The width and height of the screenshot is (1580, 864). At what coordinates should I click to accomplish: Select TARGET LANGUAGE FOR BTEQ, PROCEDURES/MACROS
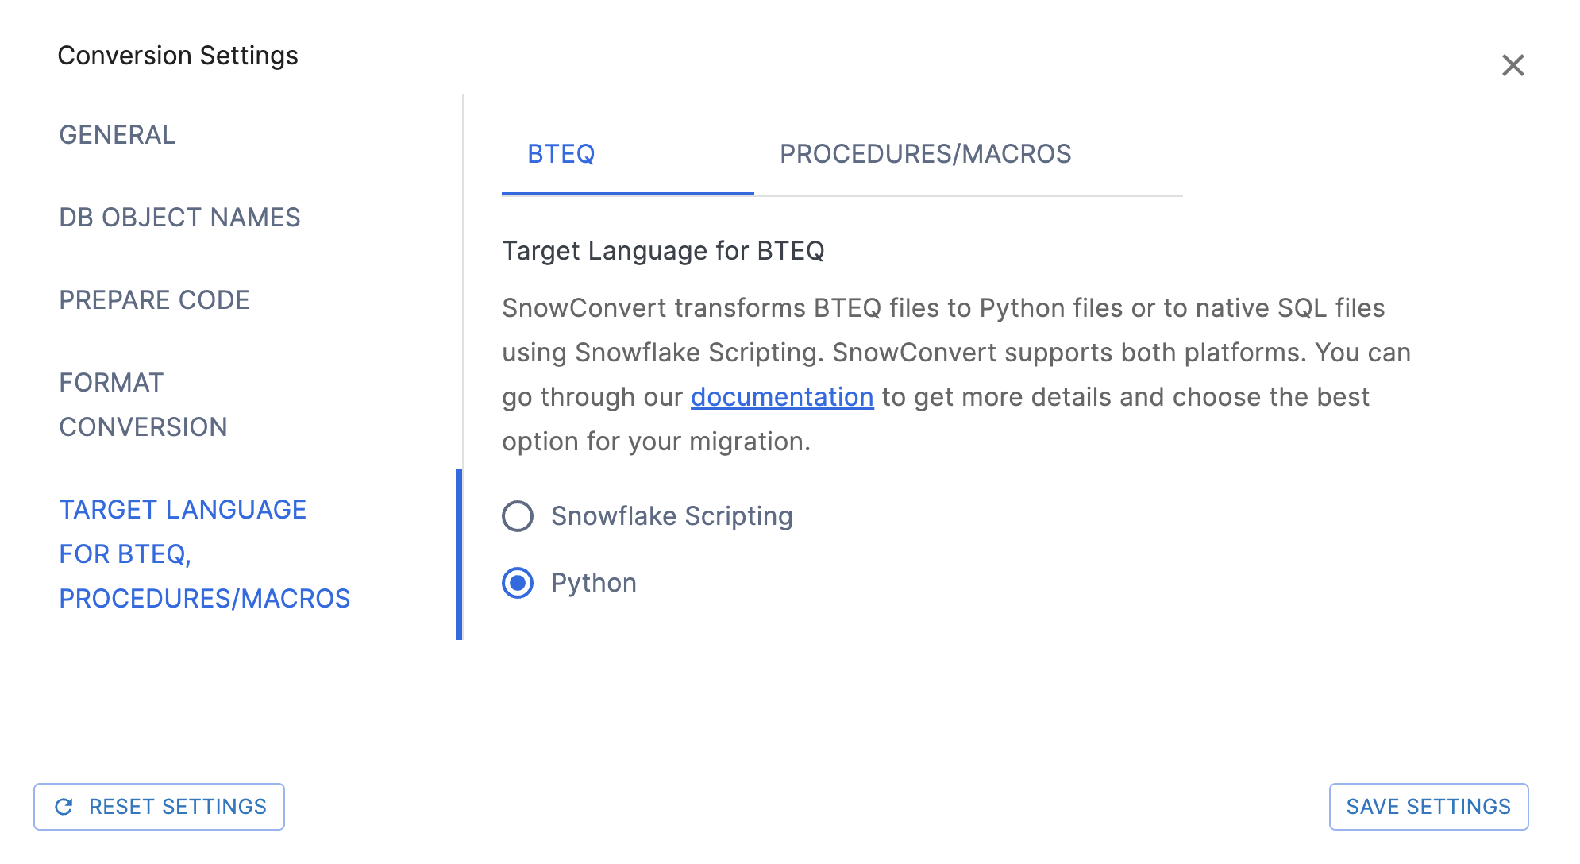(204, 554)
